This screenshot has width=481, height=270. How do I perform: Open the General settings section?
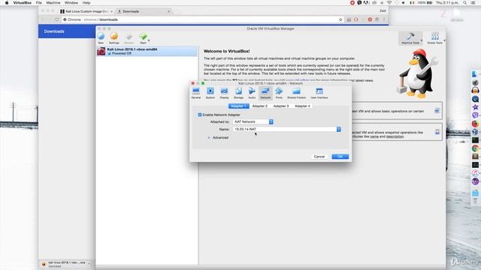tap(195, 93)
